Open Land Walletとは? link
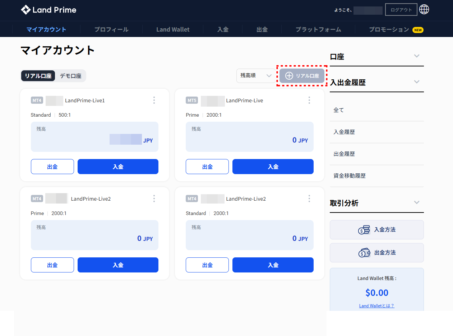This screenshot has width=453, height=336. pyautogui.click(x=377, y=306)
